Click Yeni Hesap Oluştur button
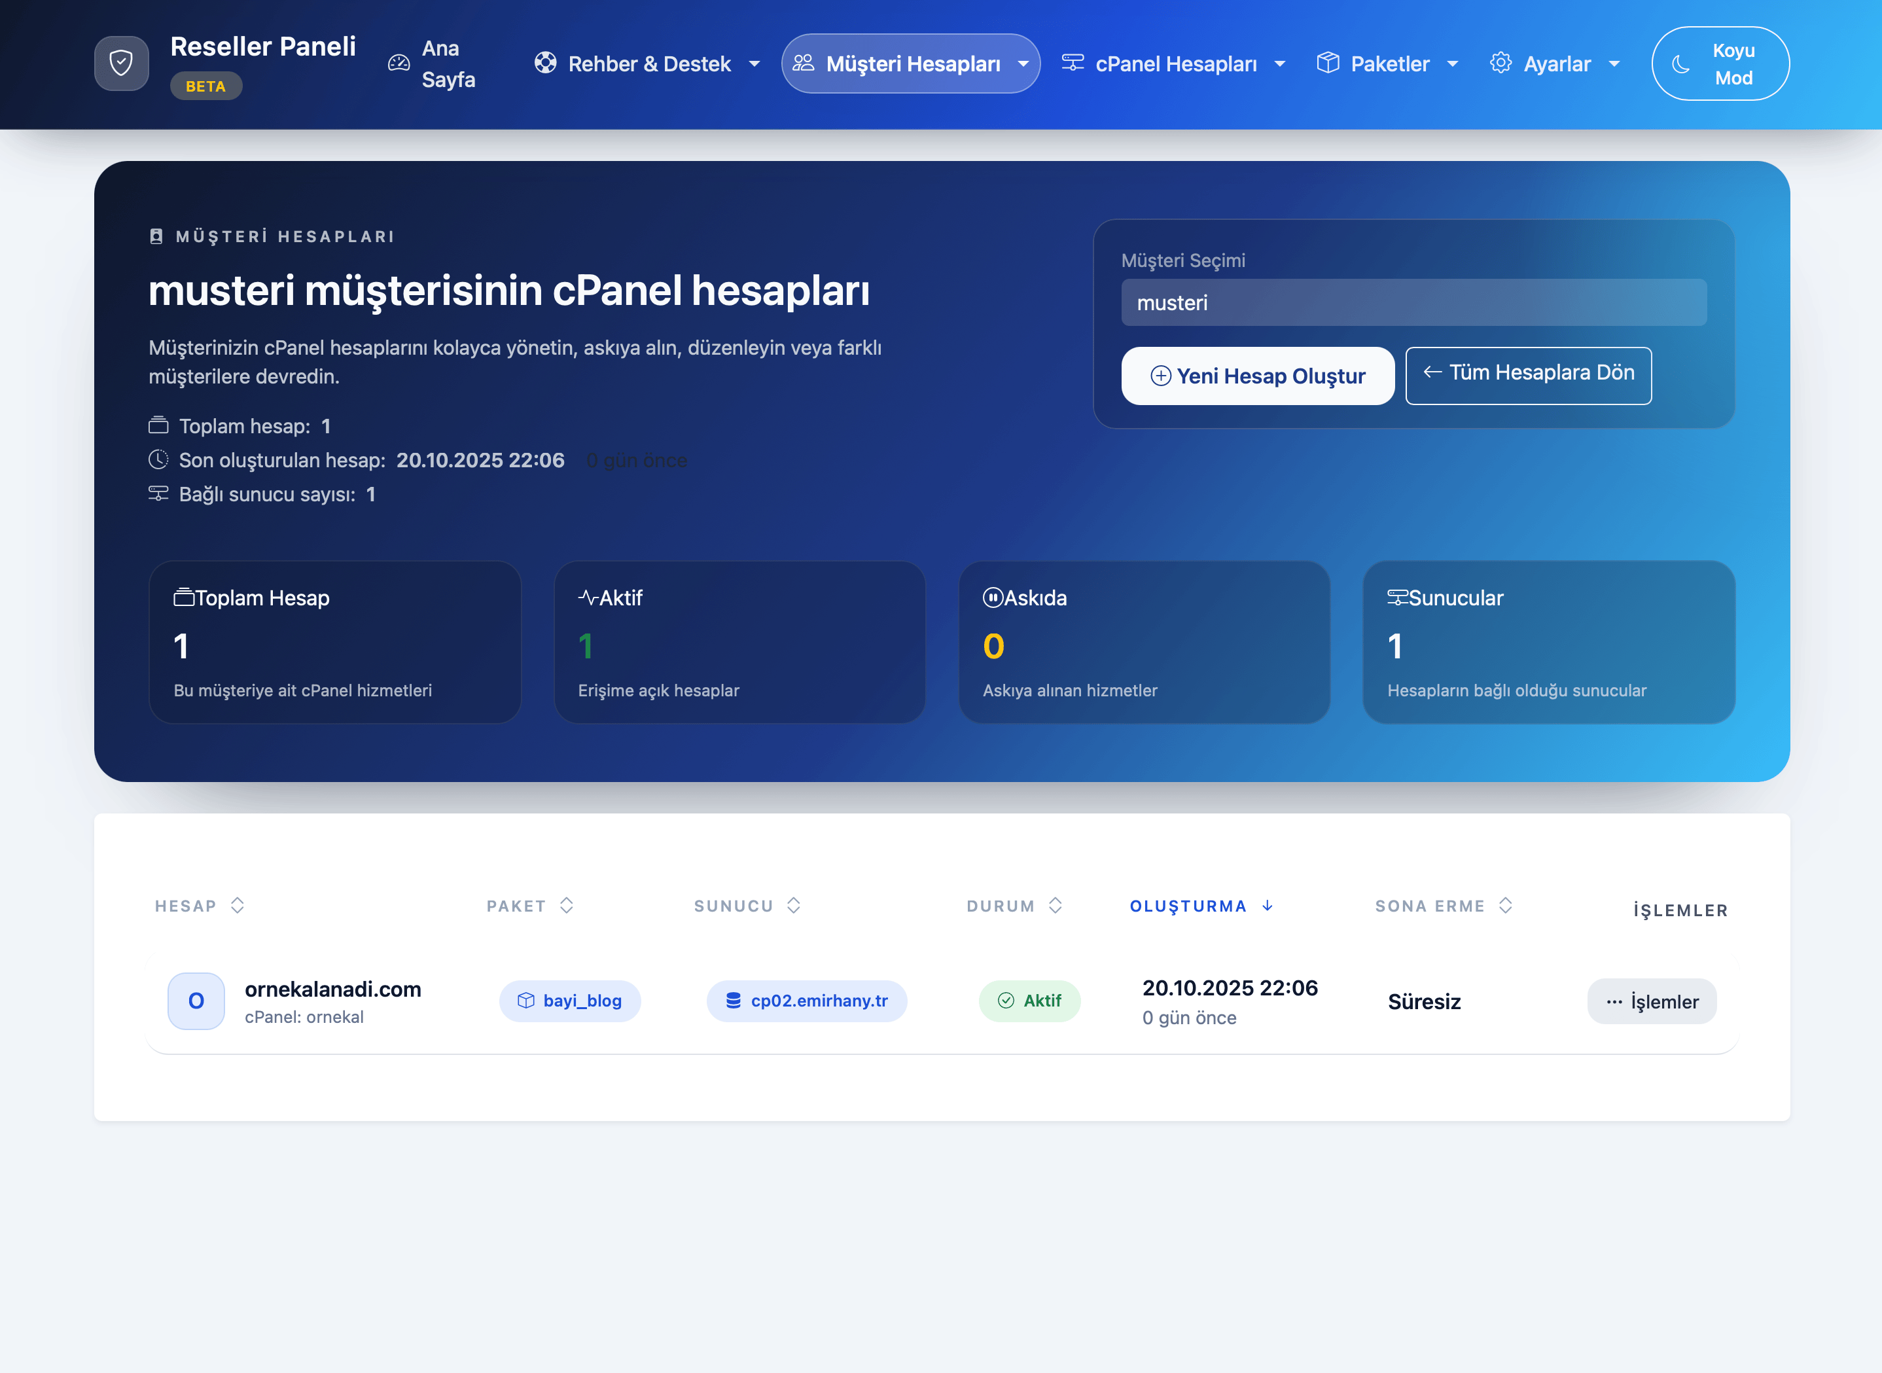Image resolution: width=1882 pixels, height=1373 pixels. coord(1257,376)
